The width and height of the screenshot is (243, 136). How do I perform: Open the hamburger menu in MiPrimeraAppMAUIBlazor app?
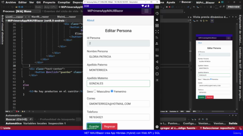point(146,11)
